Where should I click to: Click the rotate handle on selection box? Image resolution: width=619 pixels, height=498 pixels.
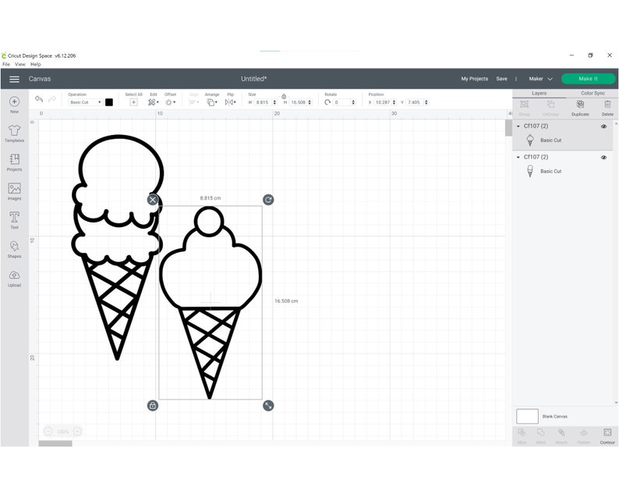268,200
